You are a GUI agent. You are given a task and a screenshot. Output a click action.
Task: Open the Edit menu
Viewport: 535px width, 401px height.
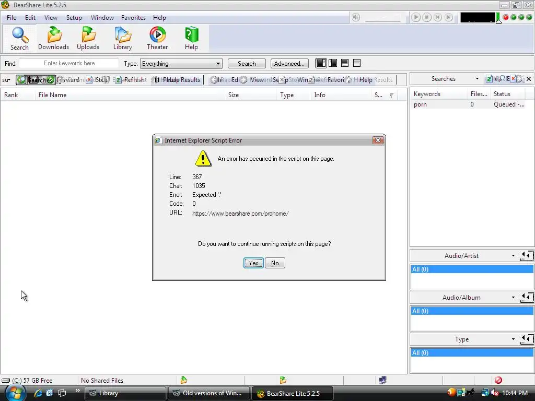[x=30, y=18]
